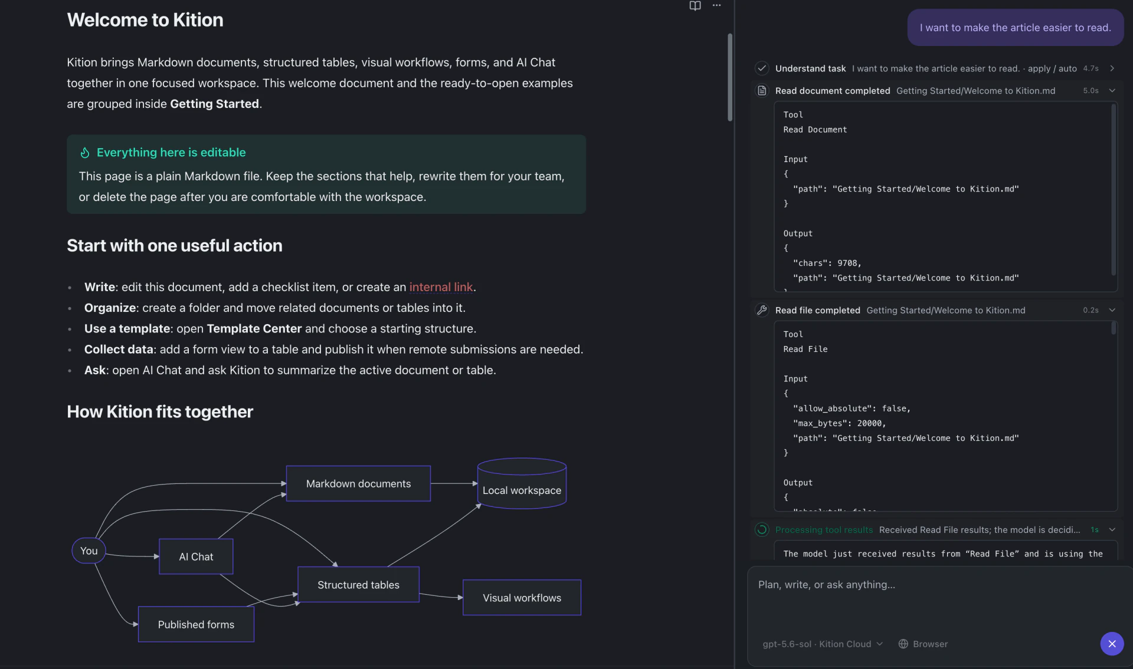The height and width of the screenshot is (669, 1133).
Task: Click the Welcome to Kition title
Action: (x=145, y=20)
